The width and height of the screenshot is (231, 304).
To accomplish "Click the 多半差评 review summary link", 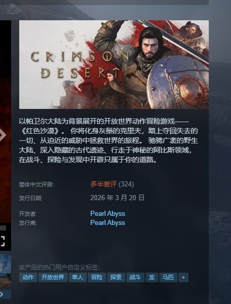I will [103, 184].
